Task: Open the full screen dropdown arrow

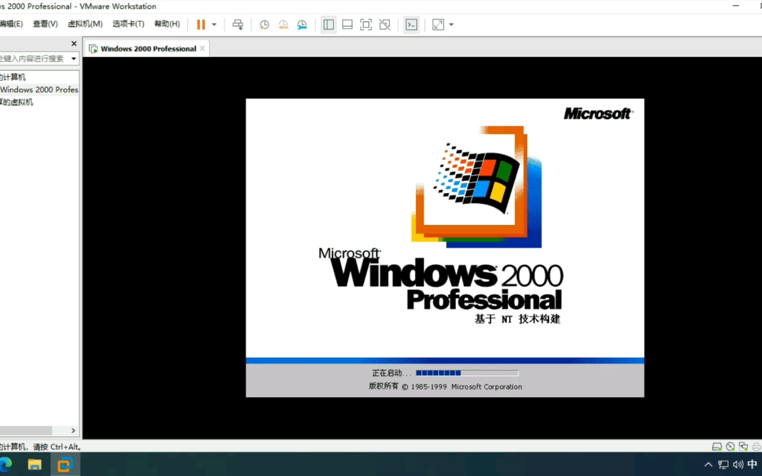Action: (450, 24)
